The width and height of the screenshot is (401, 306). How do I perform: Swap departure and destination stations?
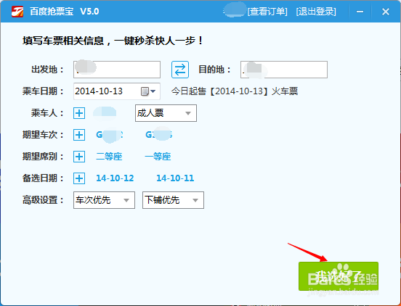[x=180, y=70]
